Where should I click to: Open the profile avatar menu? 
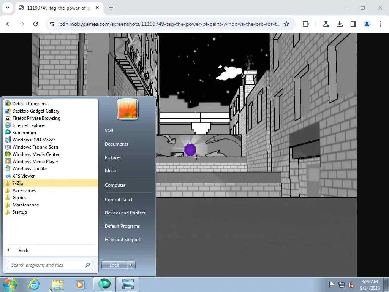367,24
